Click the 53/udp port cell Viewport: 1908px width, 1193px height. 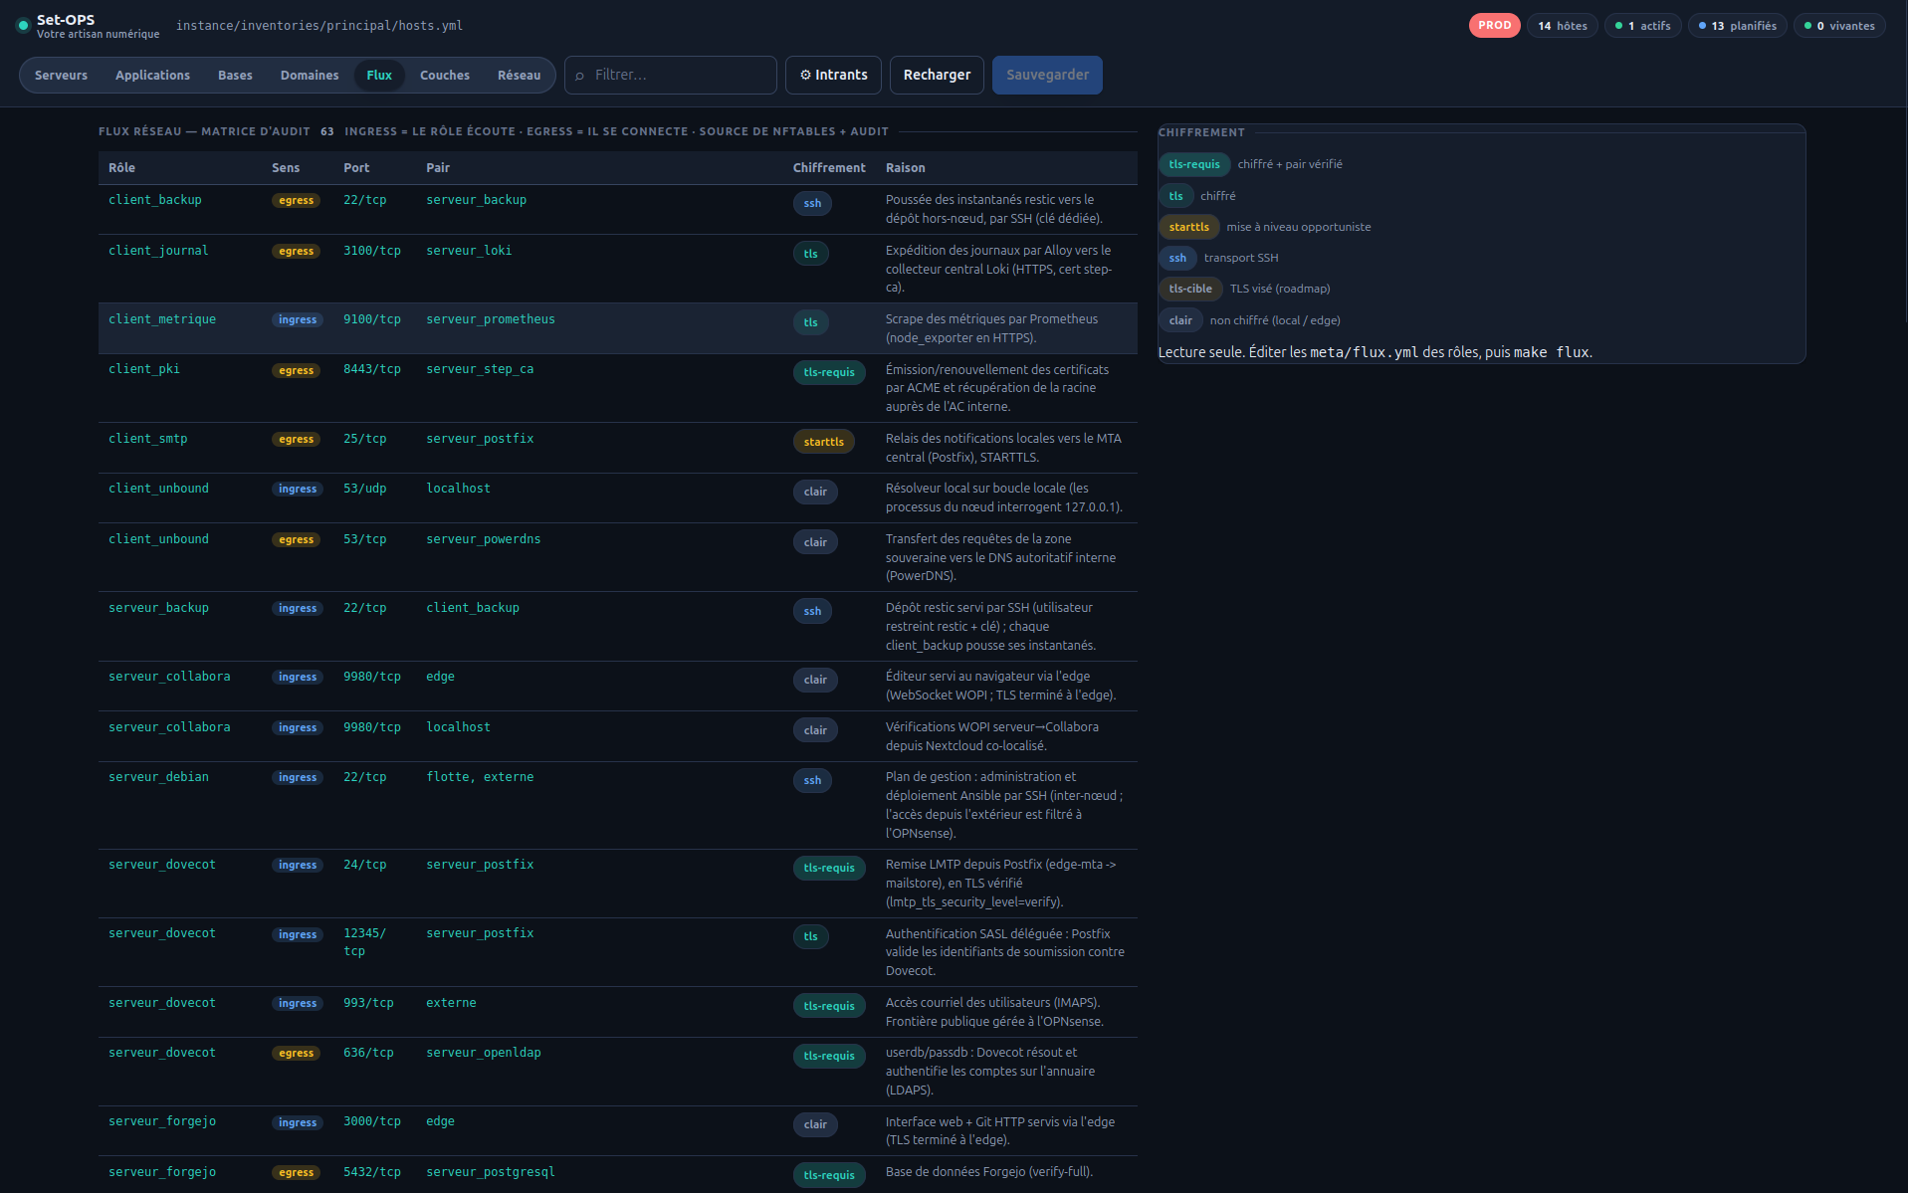click(x=365, y=489)
